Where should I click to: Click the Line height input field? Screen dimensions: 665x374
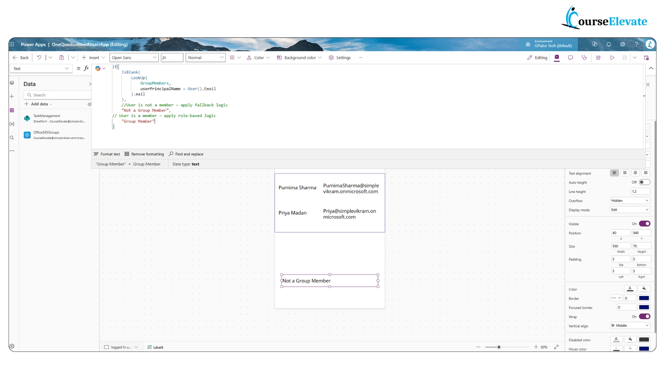(640, 191)
